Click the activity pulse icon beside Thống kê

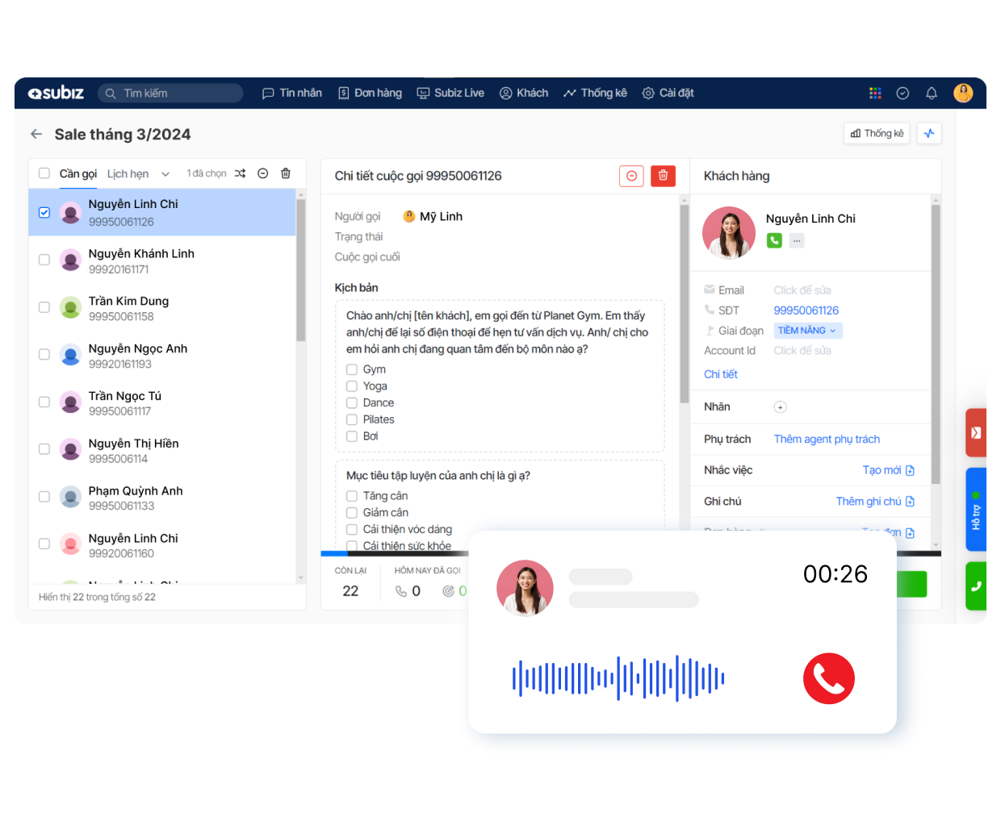point(929,134)
